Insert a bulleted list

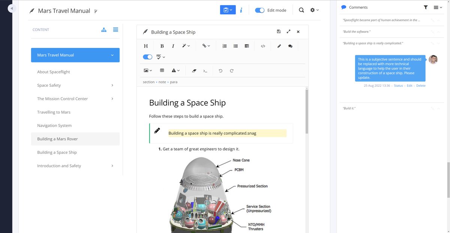[x=235, y=46]
